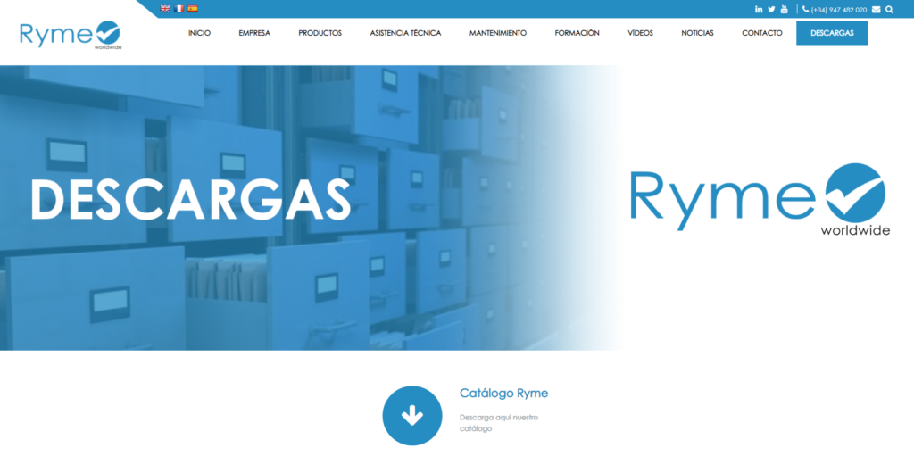
Task: Open the YouTube channel icon
Action: point(784,9)
